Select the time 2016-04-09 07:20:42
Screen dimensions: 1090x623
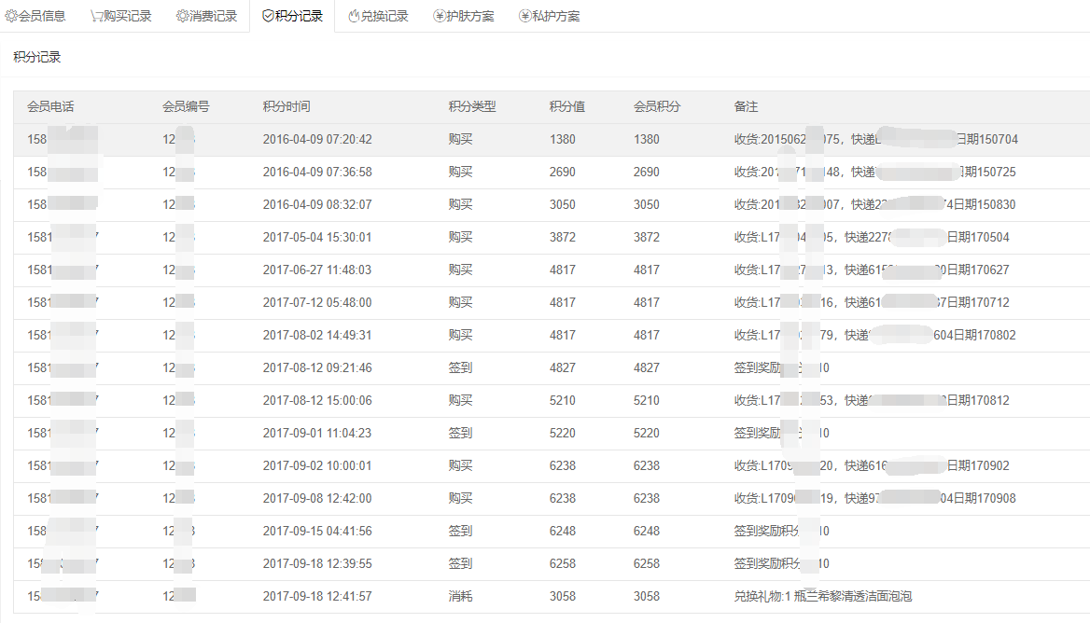(x=317, y=140)
